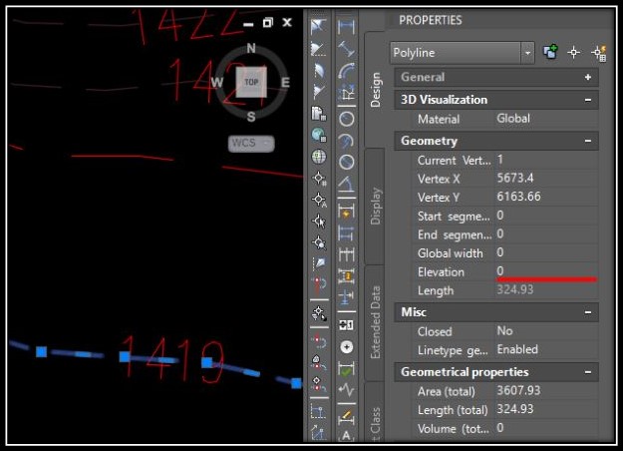This screenshot has height=451, width=623.
Task: Click the building sheet icon
Action: pyautogui.click(x=319, y=114)
